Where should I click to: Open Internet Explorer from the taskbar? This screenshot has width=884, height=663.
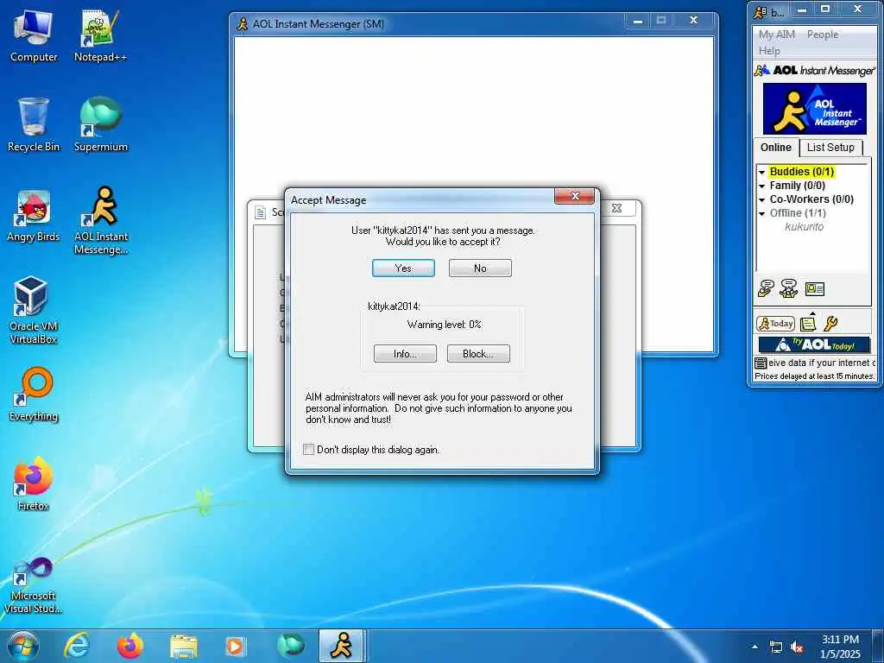point(76,646)
